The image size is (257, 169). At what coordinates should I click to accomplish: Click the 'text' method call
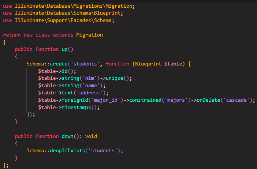(x=67, y=93)
